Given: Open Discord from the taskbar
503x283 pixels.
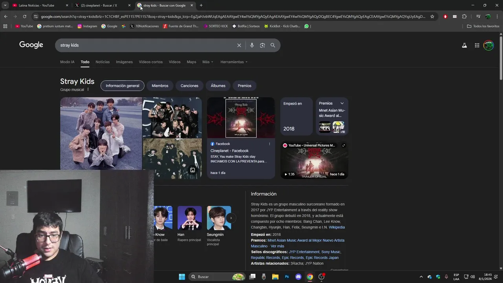Looking at the screenshot, I should coord(298,277).
